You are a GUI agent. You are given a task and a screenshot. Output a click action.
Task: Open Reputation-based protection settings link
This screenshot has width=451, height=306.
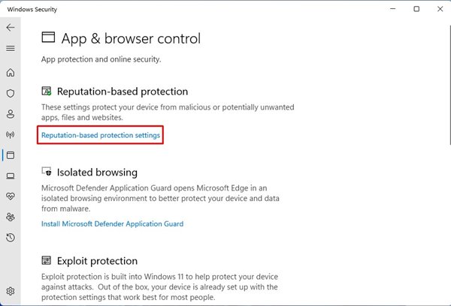[x=101, y=135]
